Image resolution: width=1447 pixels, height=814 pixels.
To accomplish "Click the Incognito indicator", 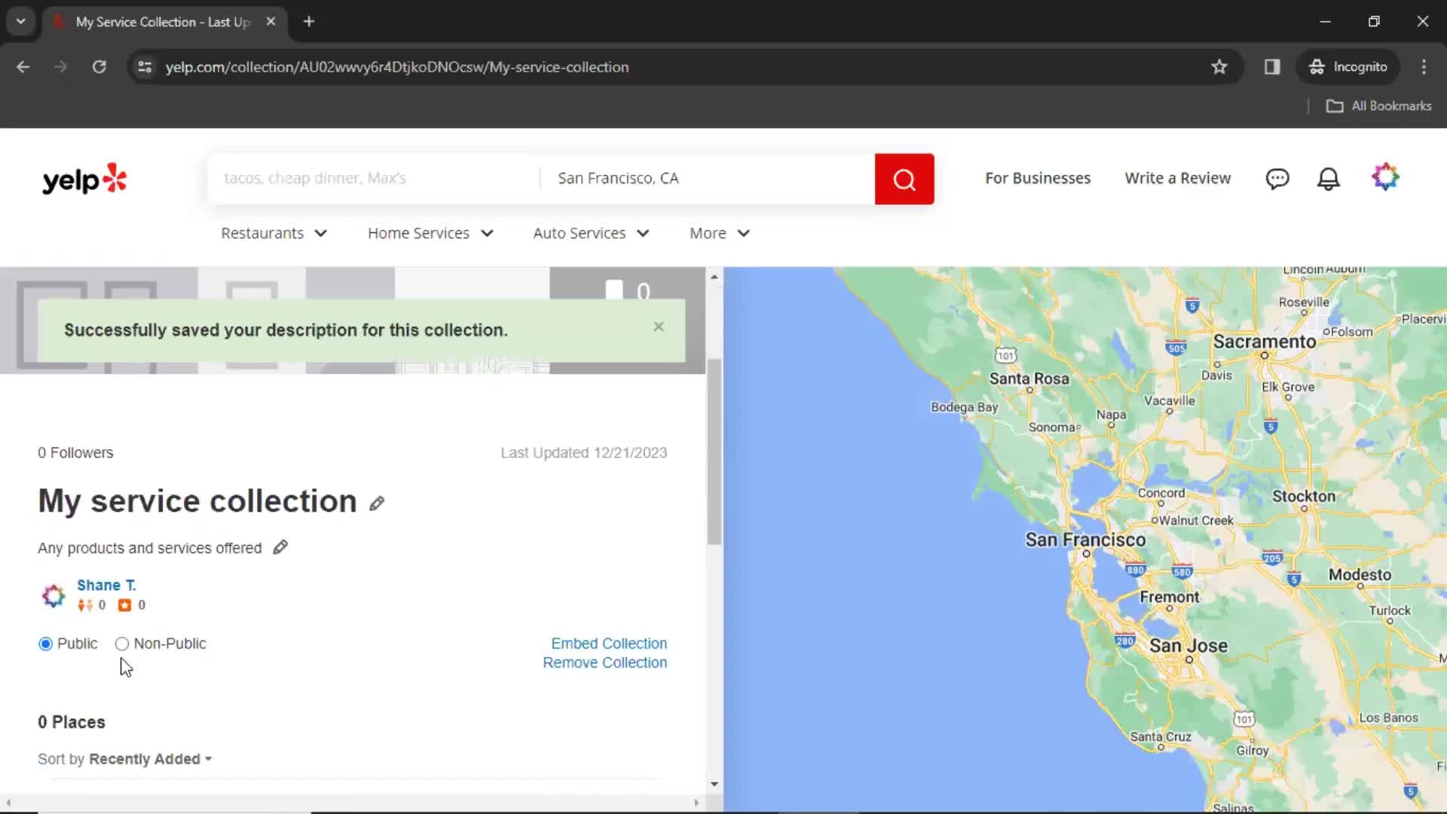I will coord(1348,67).
